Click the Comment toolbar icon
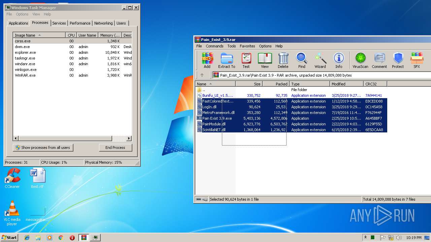The width and height of the screenshot is (431, 242). pos(379,60)
